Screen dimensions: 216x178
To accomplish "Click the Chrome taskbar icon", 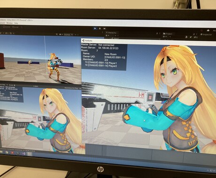I will [7, 152].
